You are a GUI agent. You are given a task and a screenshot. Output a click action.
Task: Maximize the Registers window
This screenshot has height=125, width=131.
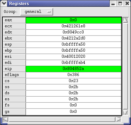(120, 4)
